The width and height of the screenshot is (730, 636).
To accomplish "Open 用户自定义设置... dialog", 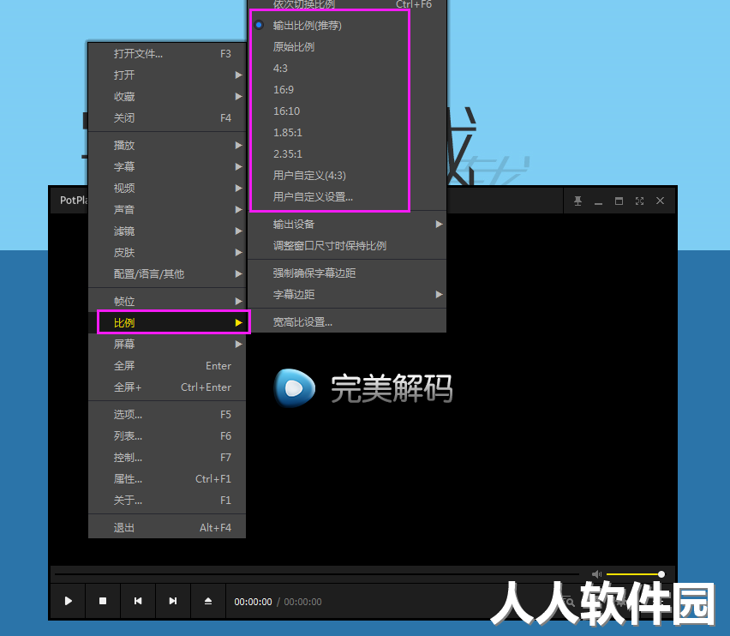I will 347,196.
